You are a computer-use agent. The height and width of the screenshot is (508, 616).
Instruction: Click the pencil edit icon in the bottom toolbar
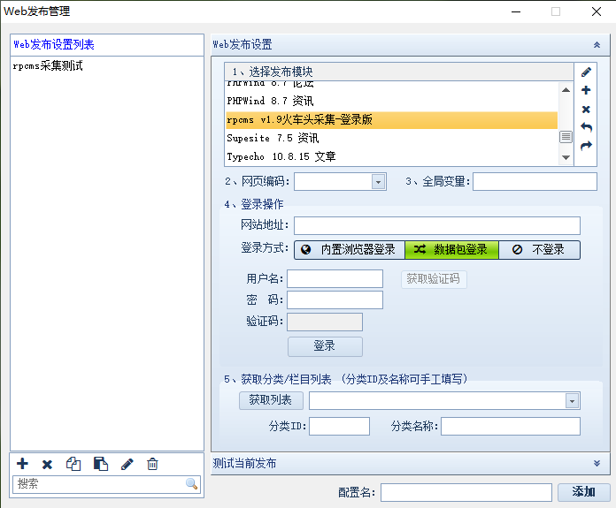click(127, 465)
